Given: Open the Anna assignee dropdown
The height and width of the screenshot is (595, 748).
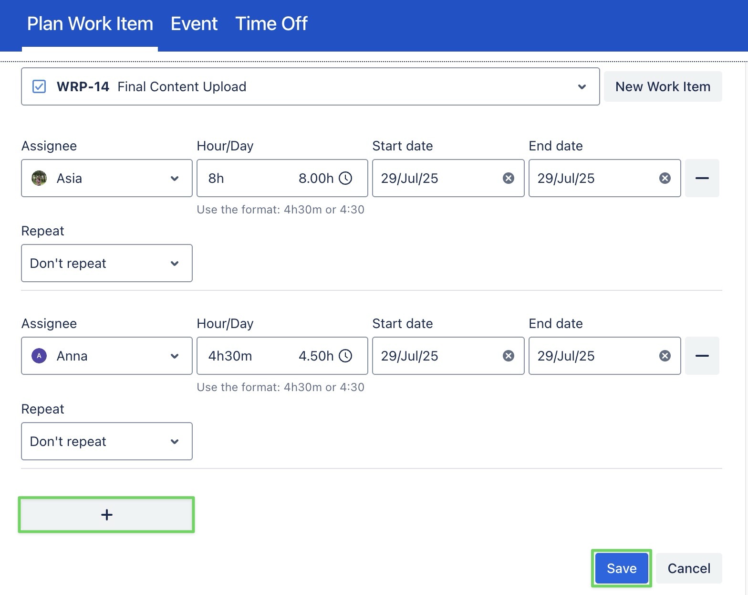Looking at the screenshot, I should click(106, 356).
